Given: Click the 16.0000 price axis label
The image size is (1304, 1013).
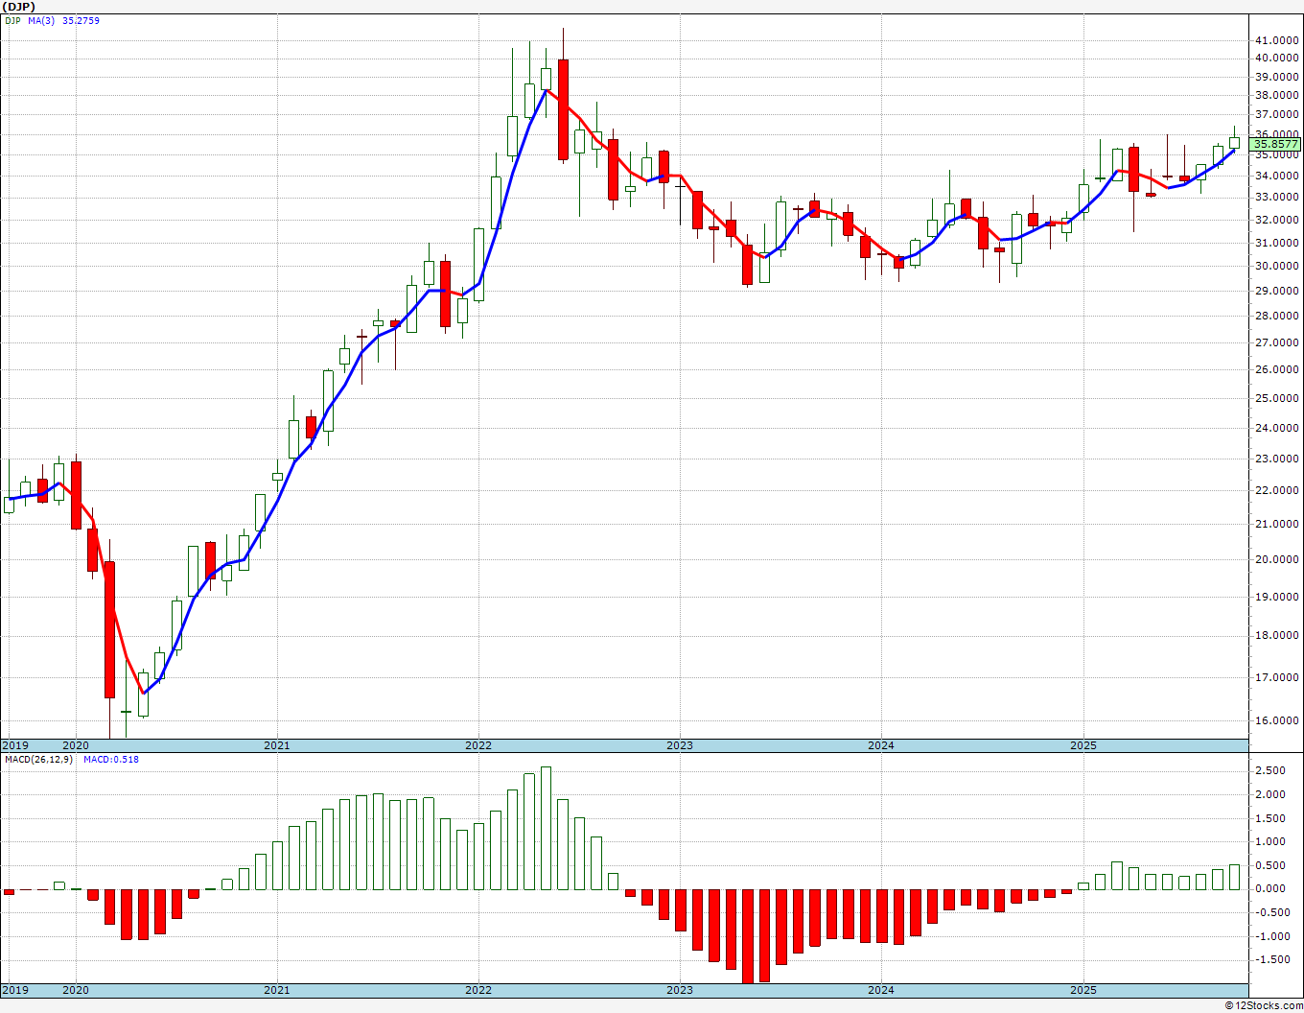Looking at the screenshot, I should pyautogui.click(x=1277, y=721).
